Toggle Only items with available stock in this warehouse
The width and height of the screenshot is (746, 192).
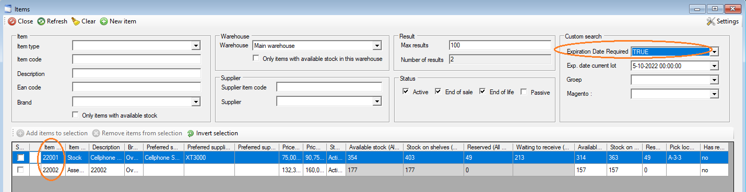(x=256, y=58)
